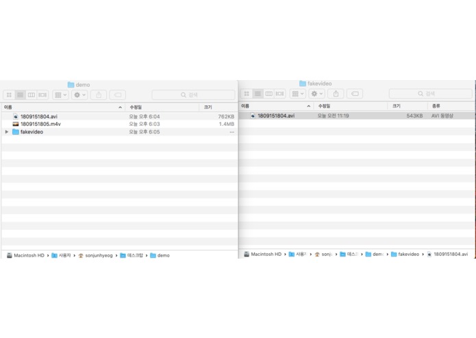476x338 pixels.
Task: Select 1809151805.m4v file in demo window
Action: pyautogui.click(x=120, y=124)
